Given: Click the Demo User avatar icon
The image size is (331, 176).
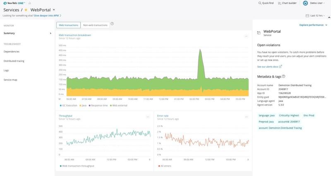Looking at the screenshot, I should [x=305, y=3].
